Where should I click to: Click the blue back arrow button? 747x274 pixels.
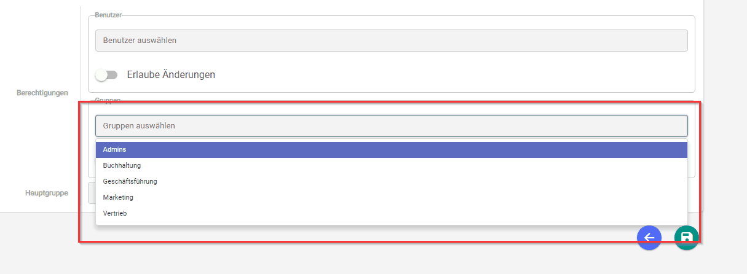[x=649, y=238]
